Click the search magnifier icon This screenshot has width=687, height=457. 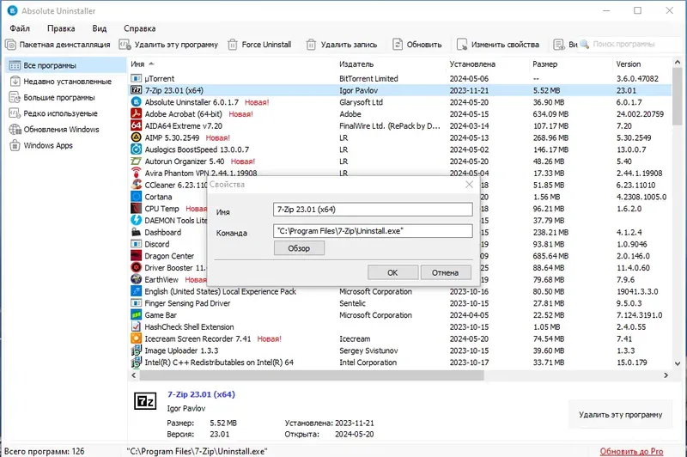(x=585, y=45)
